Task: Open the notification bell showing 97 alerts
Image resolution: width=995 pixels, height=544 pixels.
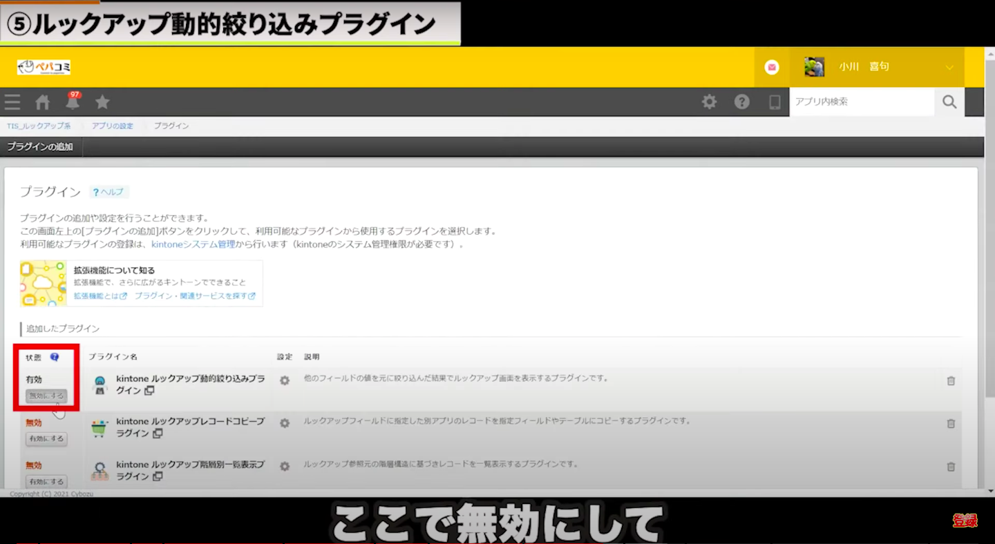Action: pyautogui.click(x=73, y=101)
